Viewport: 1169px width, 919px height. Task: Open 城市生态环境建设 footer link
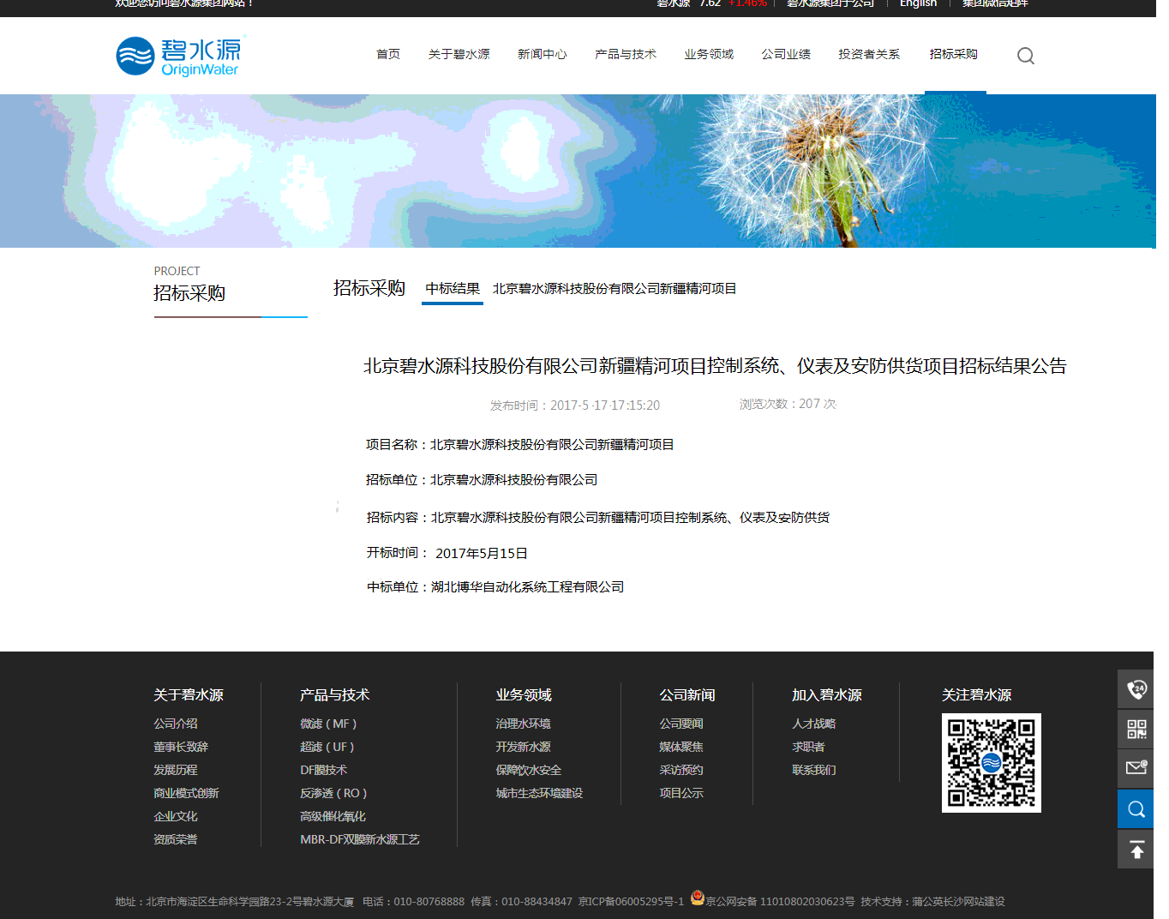539,793
